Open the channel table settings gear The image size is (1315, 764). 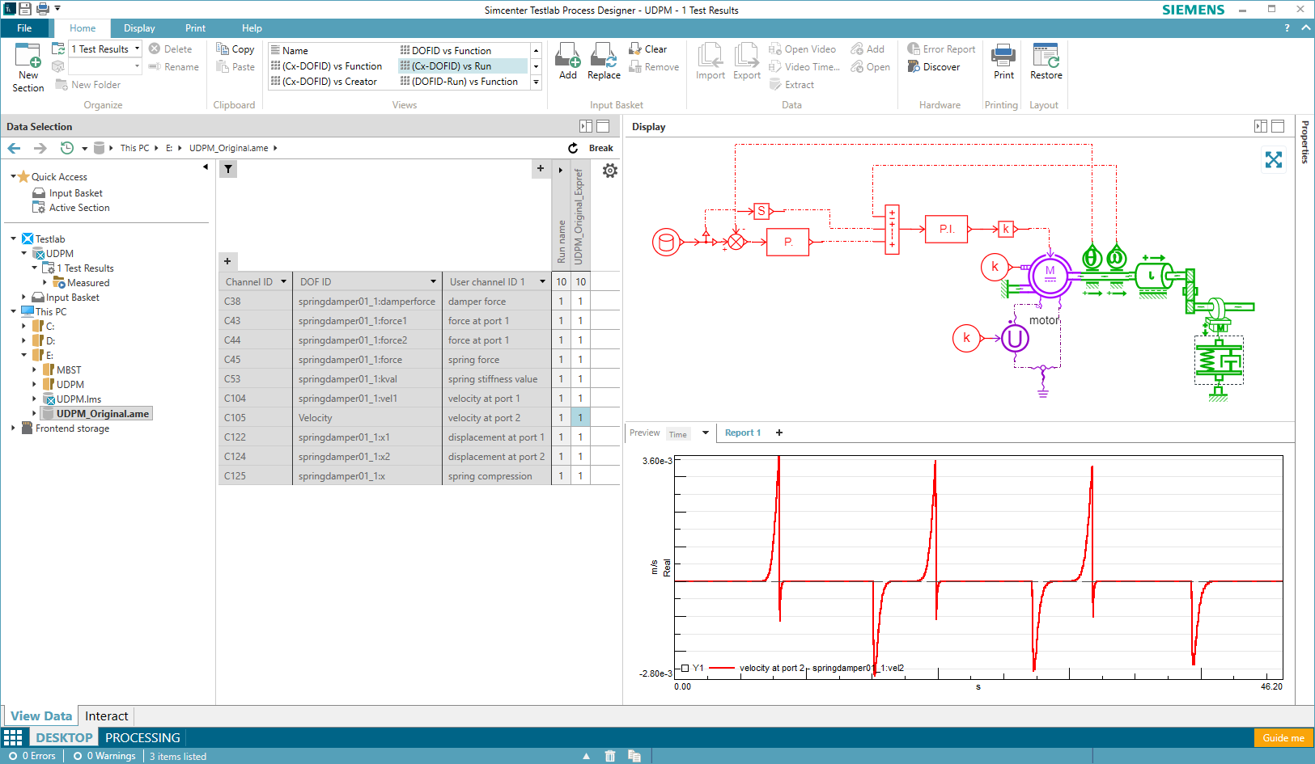click(x=610, y=170)
